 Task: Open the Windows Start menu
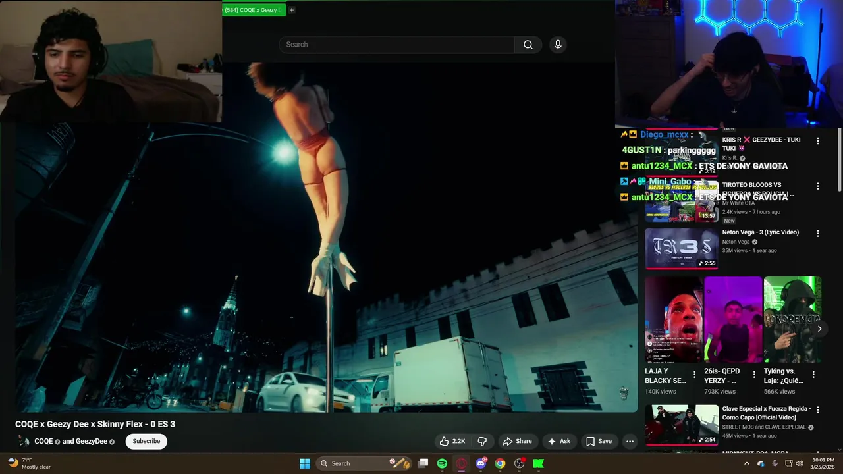pos(305,463)
